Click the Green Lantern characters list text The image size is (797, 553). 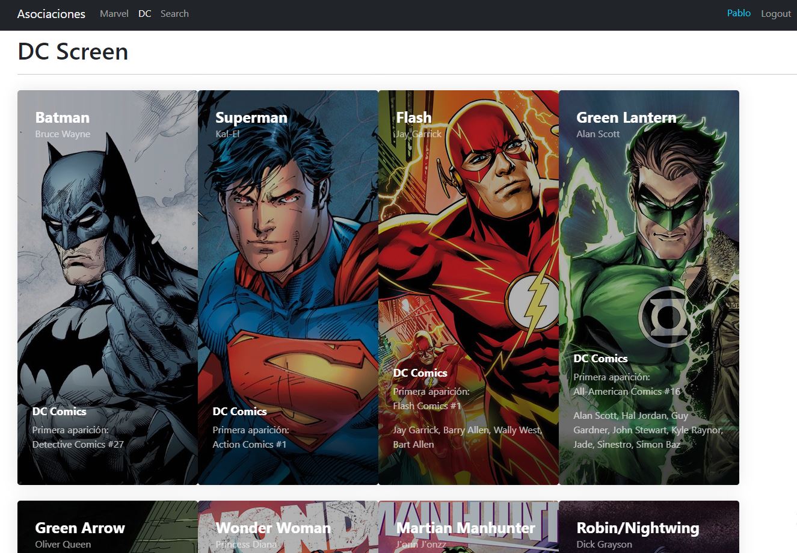tap(648, 430)
